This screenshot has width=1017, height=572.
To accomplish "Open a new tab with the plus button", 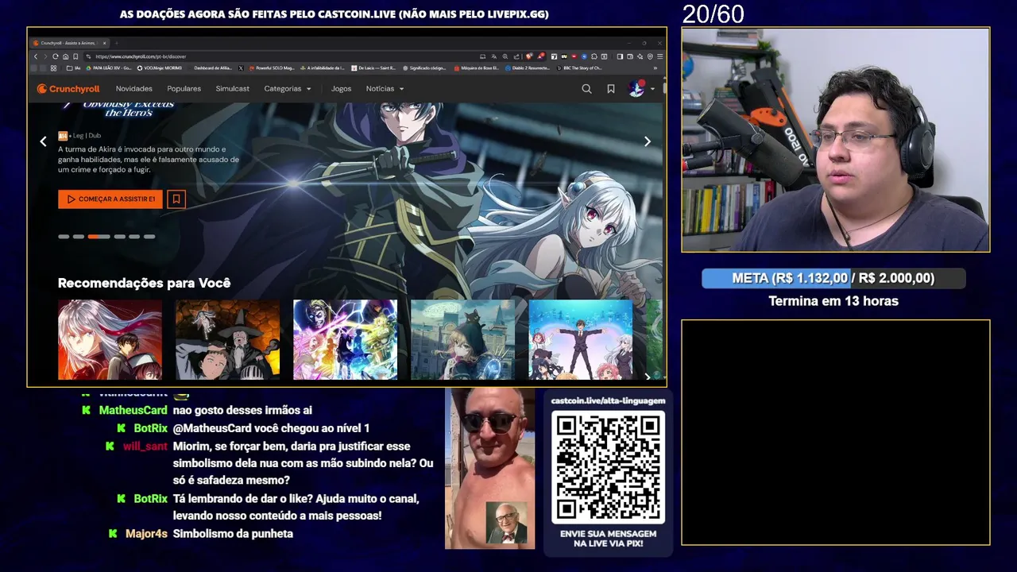I will (x=116, y=43).
